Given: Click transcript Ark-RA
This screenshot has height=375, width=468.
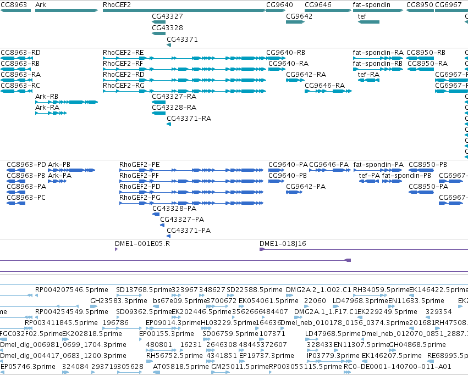Looking at the screenshot, I should [x=51, y=113].
